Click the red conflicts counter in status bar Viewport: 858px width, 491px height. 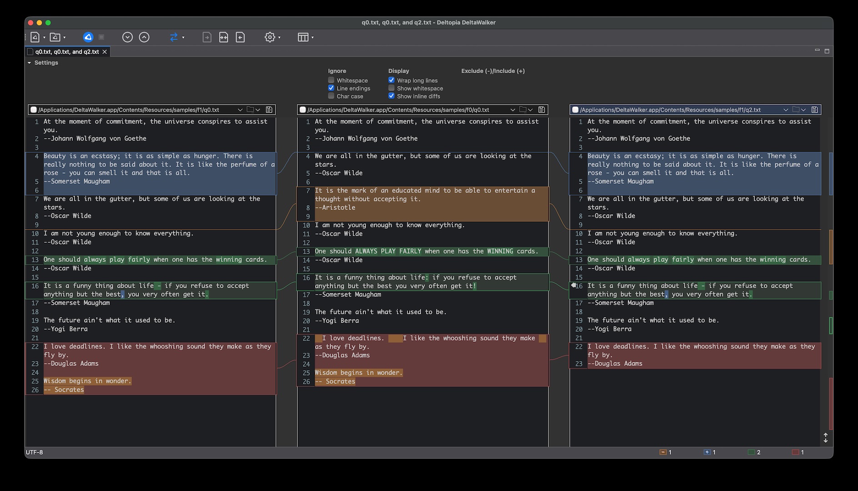pos(798,452)
